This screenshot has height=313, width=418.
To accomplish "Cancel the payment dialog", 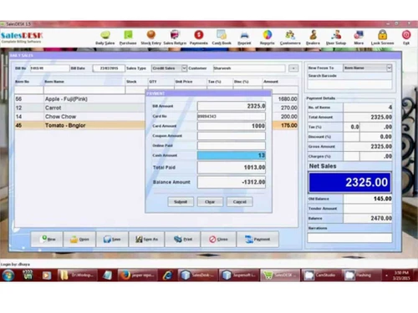I will pos(240,202).
